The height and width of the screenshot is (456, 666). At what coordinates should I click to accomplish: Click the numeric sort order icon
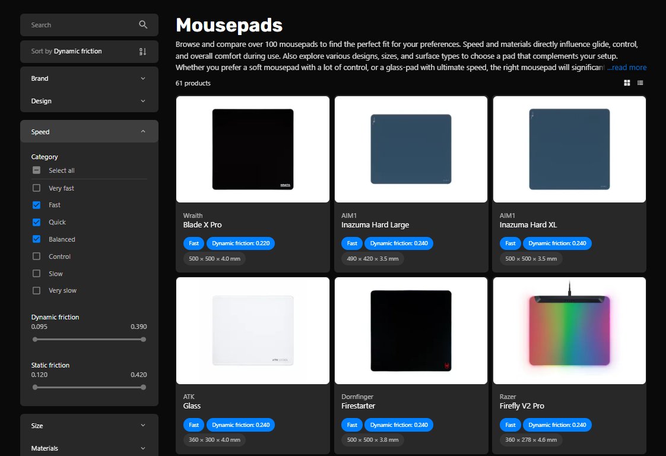tap(142, 52)
